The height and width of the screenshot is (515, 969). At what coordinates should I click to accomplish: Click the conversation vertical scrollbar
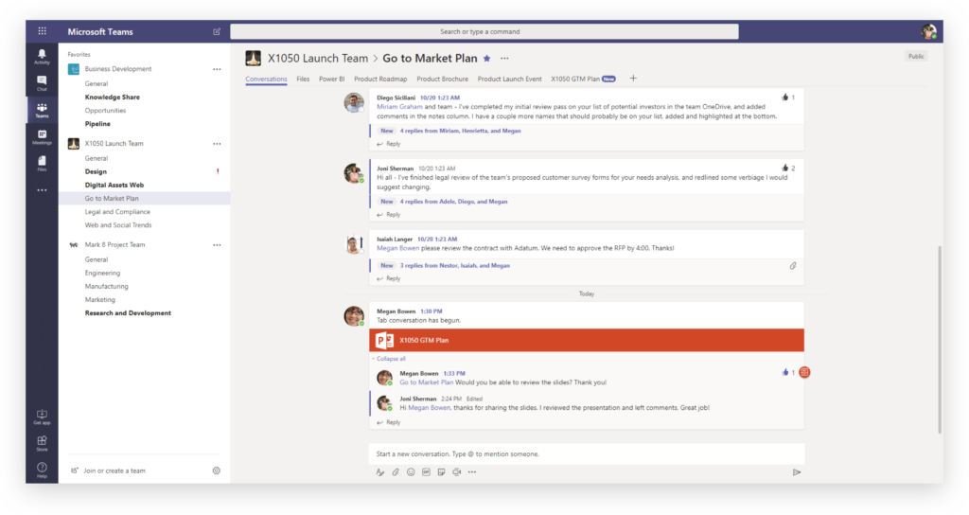940,339
